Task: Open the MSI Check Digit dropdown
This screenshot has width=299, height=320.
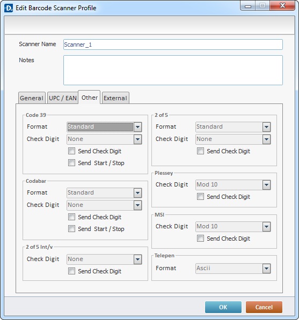Action: pos(233,227)
